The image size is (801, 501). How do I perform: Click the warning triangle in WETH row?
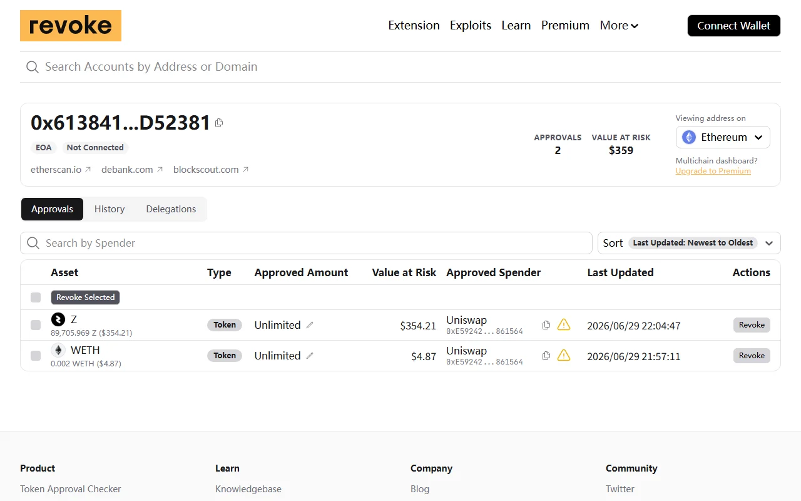[564, 355]
